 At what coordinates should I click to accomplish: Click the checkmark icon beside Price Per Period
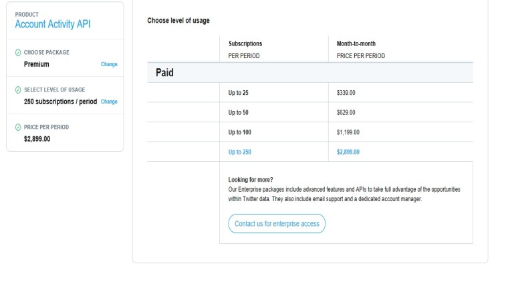pos(18,127)
